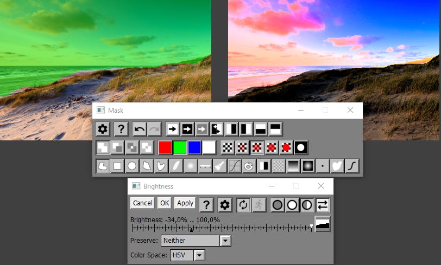The width and height of the screenshot is (441, 265).
Task: Toggle half-filled circle preview in Brightness
Action: pyautogui.click(x=306, y=205)
